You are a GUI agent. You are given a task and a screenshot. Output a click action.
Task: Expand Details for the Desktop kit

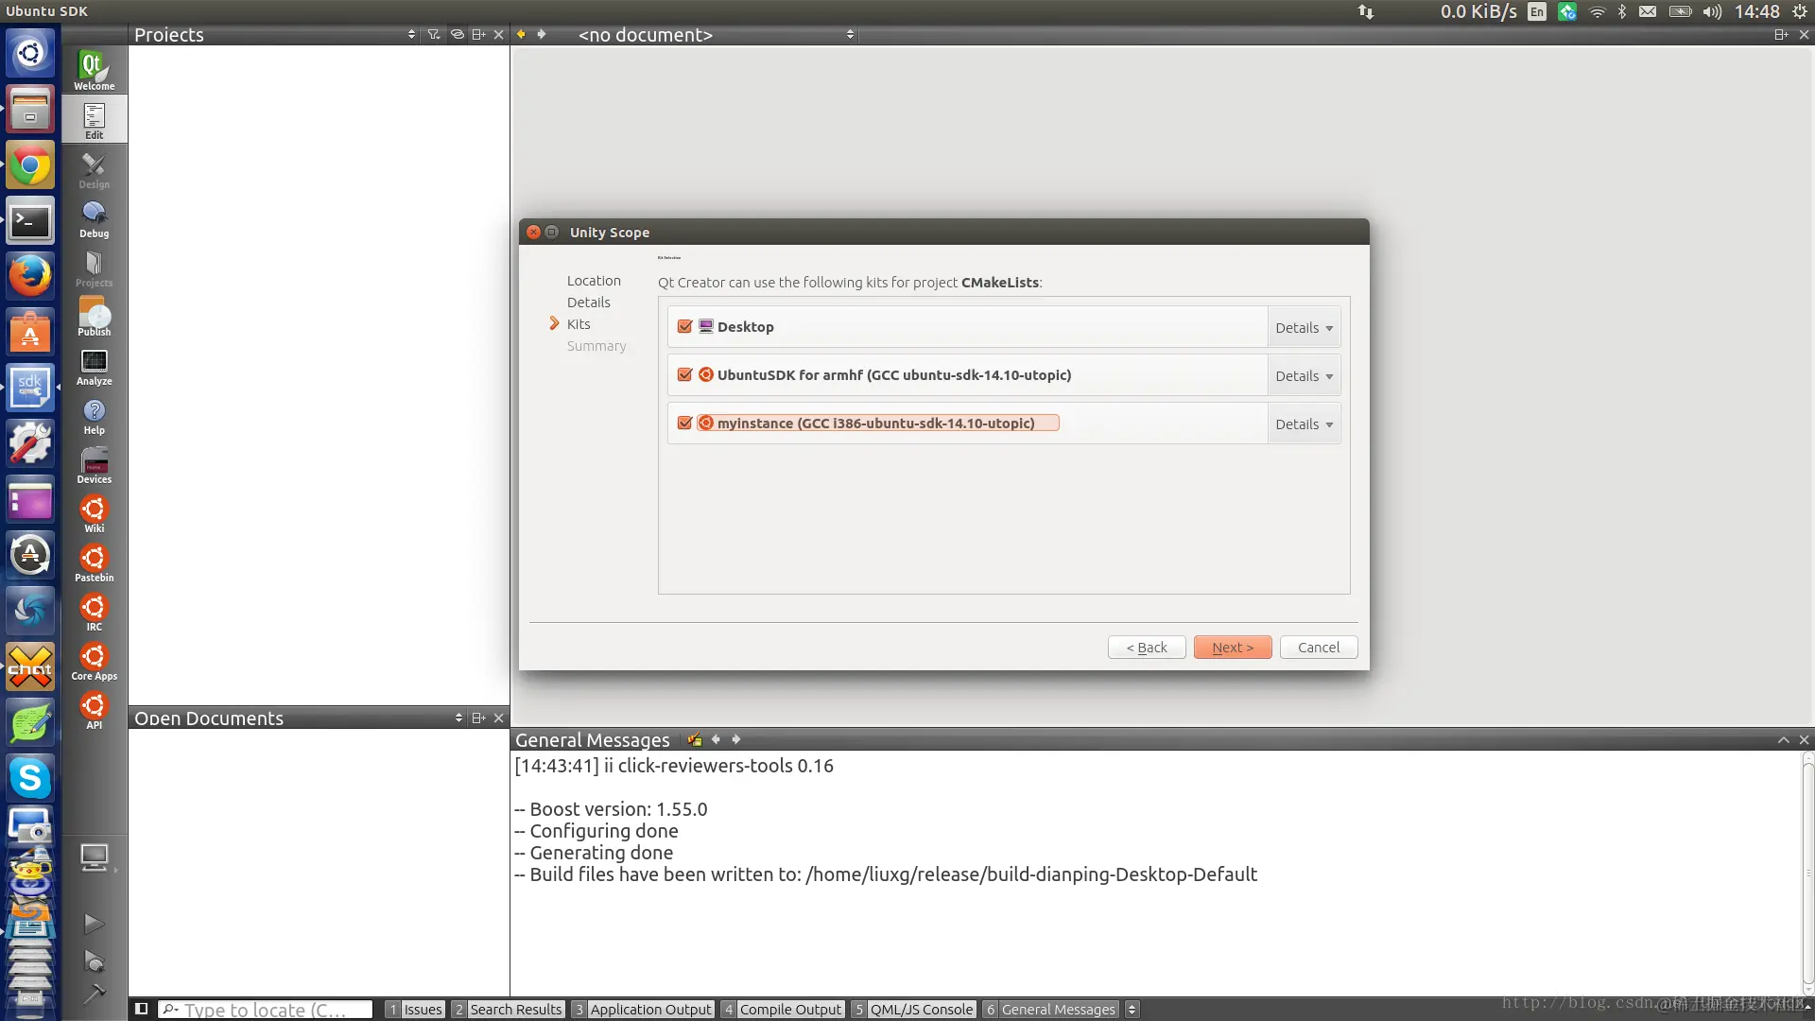coord(1304,328)
